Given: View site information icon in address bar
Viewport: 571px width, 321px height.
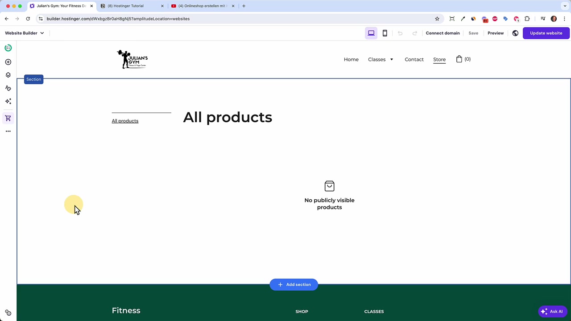Looking at the screenshot, I should click(x=41, y=19).
